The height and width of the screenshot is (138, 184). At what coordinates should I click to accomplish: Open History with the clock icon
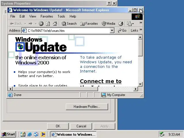(121, 24)
